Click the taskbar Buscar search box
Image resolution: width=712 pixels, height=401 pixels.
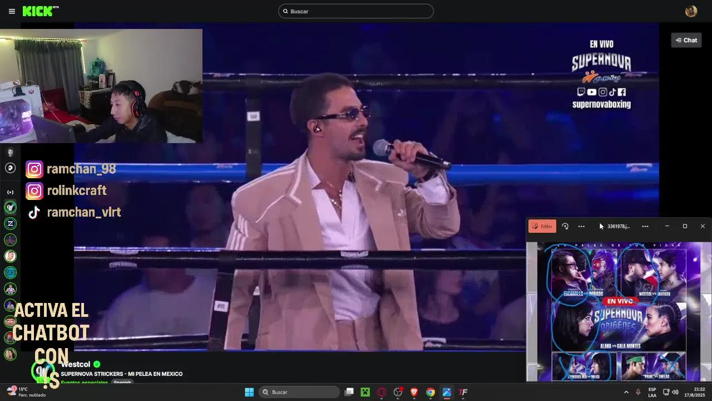pyautogui.click(x=300, y=392)
